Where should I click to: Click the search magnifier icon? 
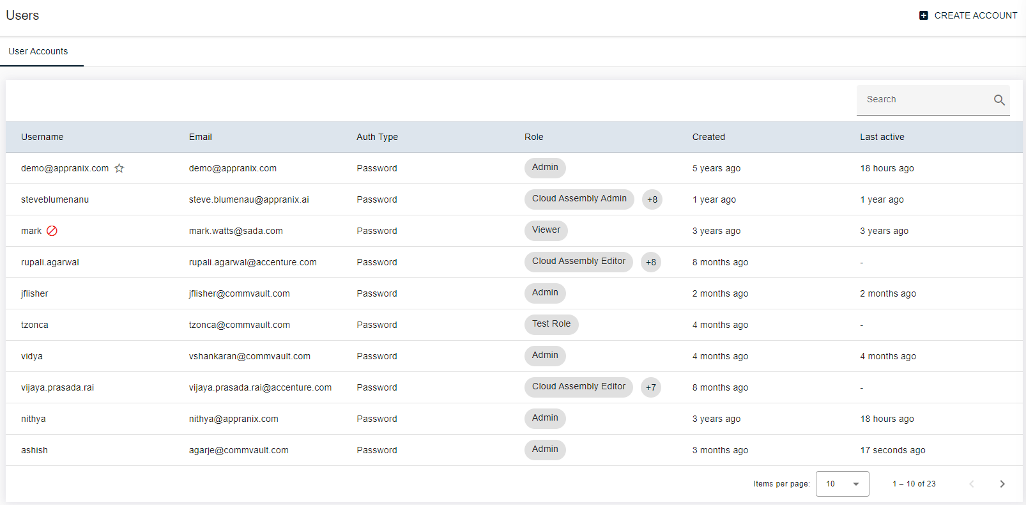point(999,100)
